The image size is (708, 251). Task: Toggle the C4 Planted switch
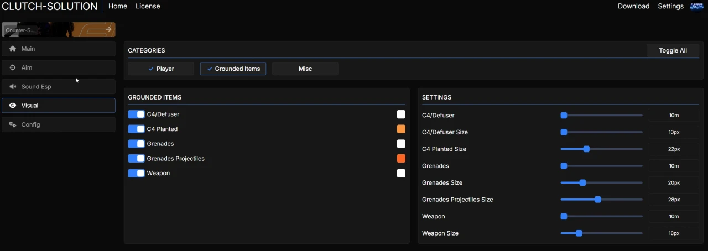click(x=136, y=129)
